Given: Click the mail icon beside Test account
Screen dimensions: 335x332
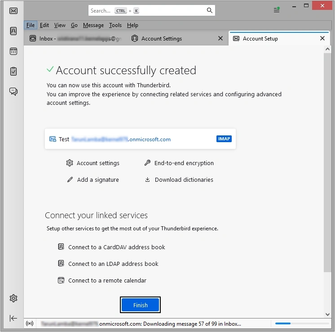Looking at the screenshot, I should pos(53,139).
